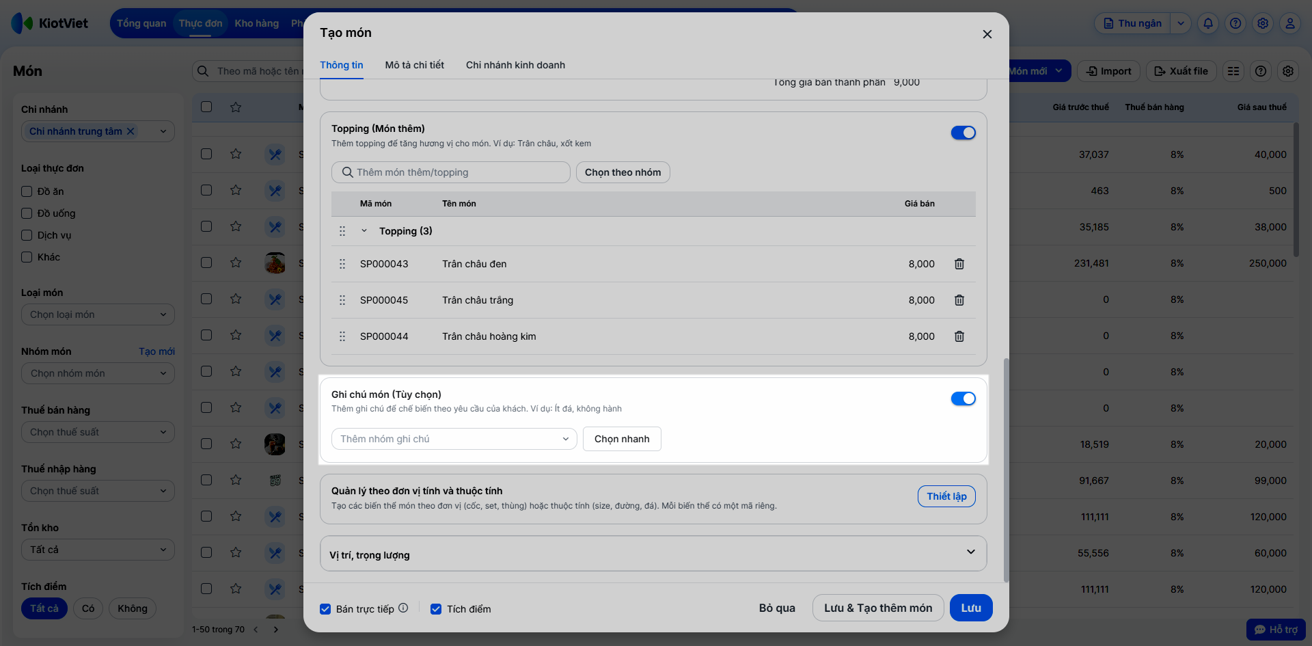Viewport: 1312px width, 646px height.
Task: Switch to Mô tả chi tiết tab
Action: (x=414, y=65)
